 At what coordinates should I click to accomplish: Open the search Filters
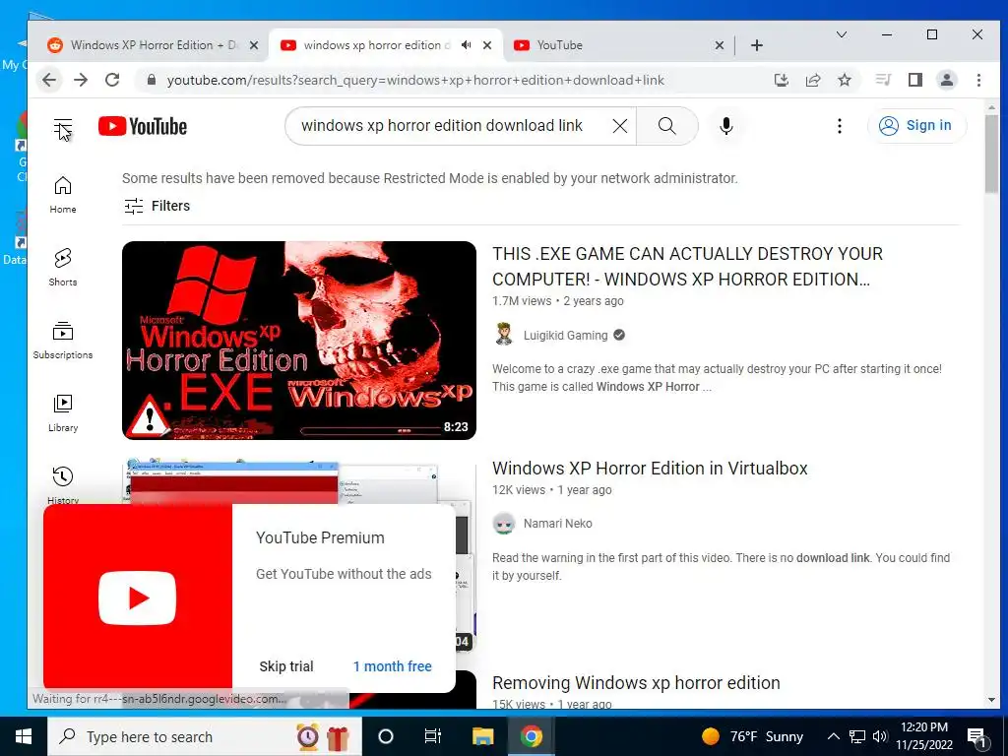(157, 206)
